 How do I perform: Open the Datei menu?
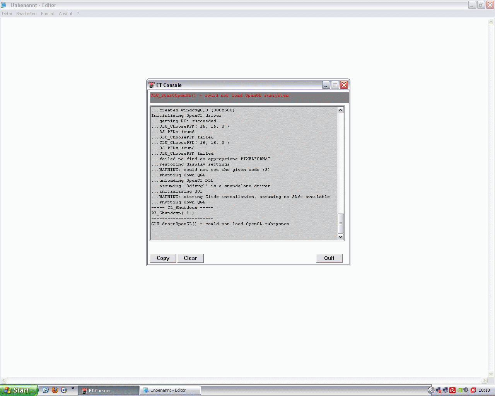point(7,14)
